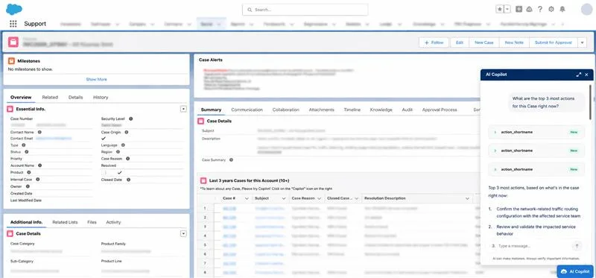Open the Audit tab
596x278 pixels.
[407, 110]
